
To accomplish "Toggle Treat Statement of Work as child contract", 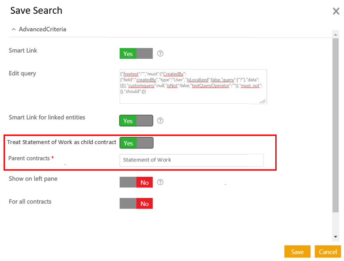I will pyautogui.click(x=136, y=143).
